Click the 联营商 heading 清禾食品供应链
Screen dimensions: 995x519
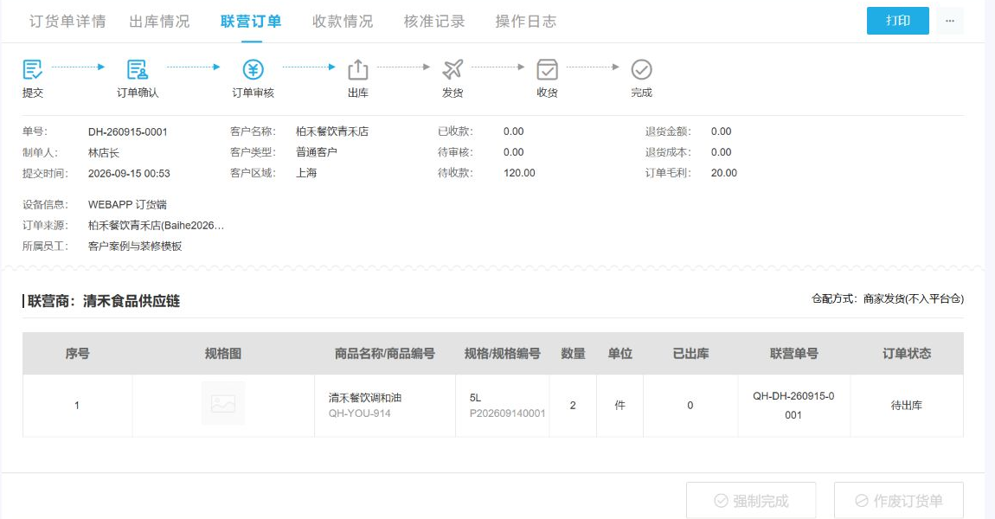[132, 301]
